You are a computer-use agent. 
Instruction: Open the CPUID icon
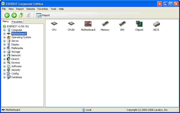(x=71, y=24)
